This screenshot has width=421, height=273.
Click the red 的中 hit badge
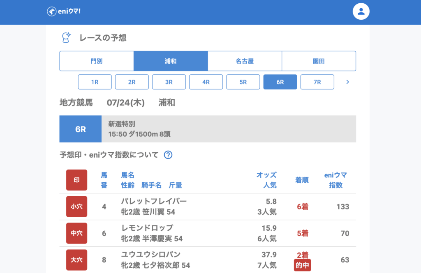coord(303,265)
